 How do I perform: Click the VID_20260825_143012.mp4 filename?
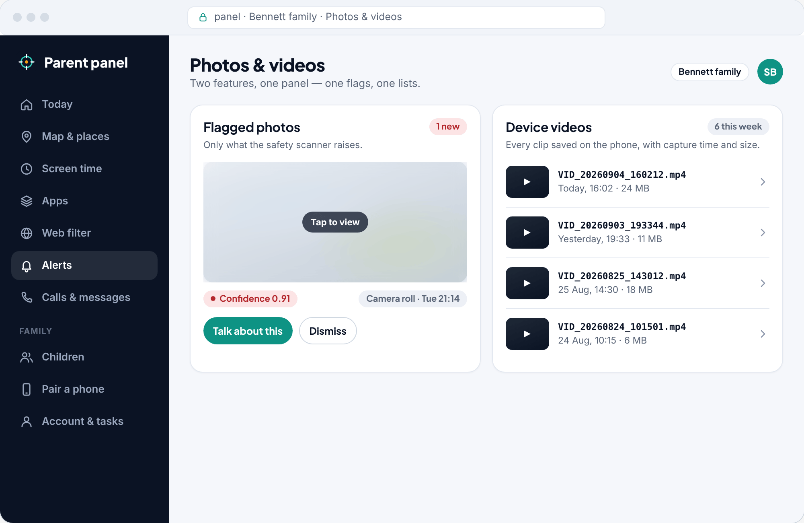point(622,276)
